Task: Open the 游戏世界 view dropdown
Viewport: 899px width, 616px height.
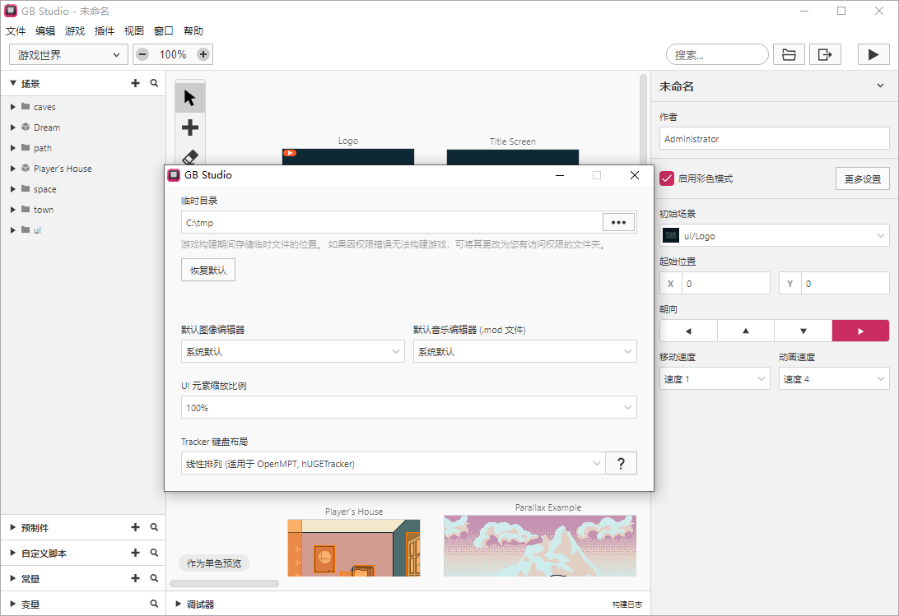Action: pyautogui.click(x=68, y=55)
